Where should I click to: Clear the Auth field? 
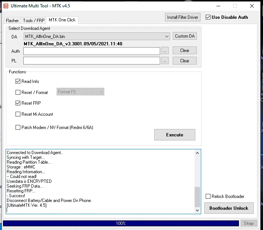[185, 50]
